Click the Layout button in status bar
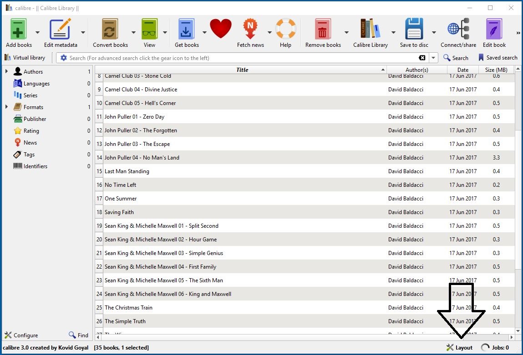 pyautogui.click(x=459, y=348)
